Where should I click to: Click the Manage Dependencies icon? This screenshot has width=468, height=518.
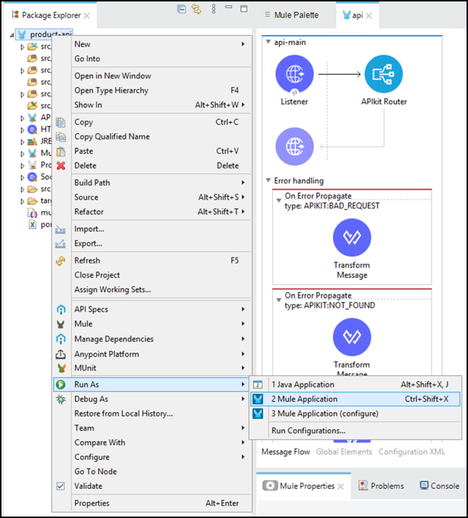[61, 339]
